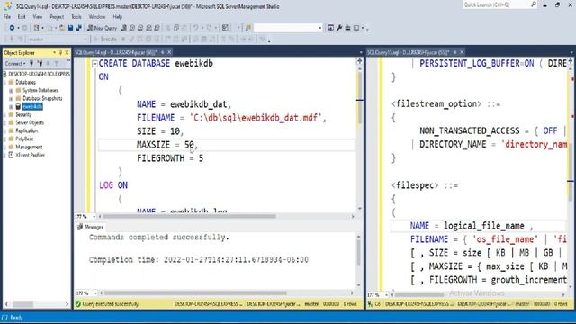The image size is (576, 324).
Task: Select the Management folder
Action: pyautogui.click(x=29, y=147)
